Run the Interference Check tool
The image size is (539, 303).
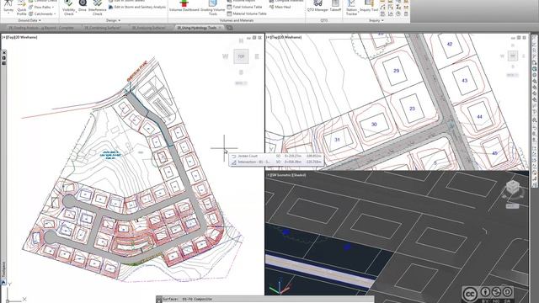[x=98, y=8]
